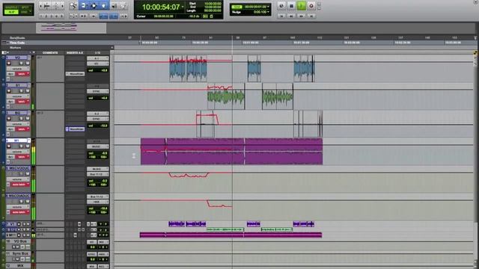The width and height of the screenshot is (479, 269).
Task: Activate Shuffle edit mode
Action: pos(11,7)
